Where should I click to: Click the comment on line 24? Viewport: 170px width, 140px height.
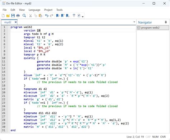tap(77, 106)
